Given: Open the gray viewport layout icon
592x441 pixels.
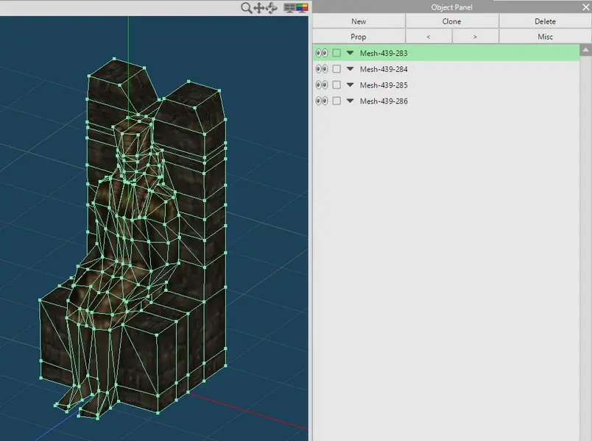Looking at the screenshot, I should pyautogui.click(x=289, y=7).
